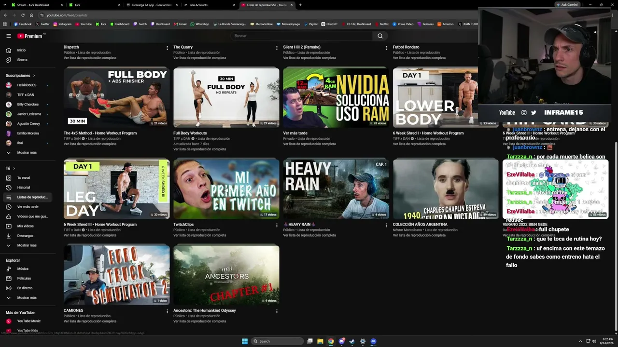Open the ChatGPT bookmark
Screen dimensions: 618x347
point(329,24)
